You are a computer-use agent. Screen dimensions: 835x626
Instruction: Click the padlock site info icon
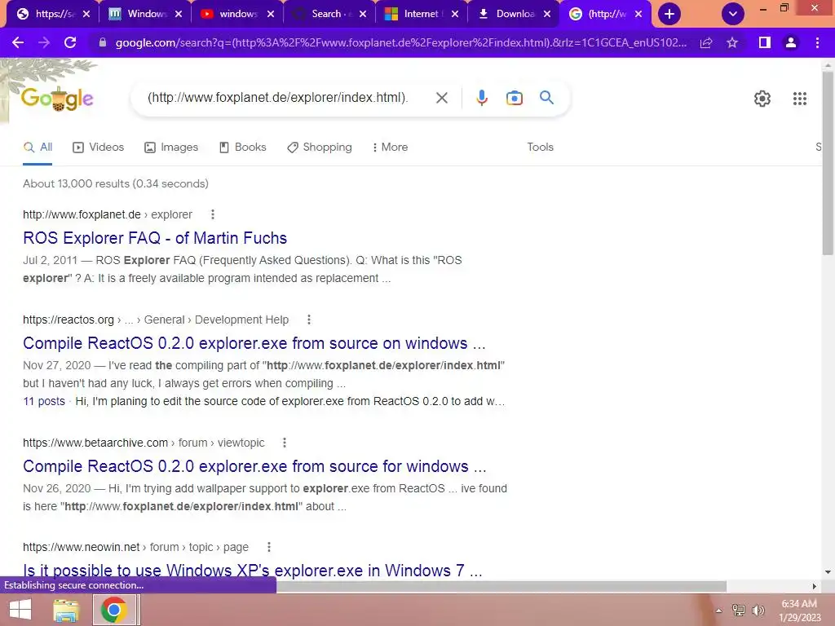click(x=103, y=42)
